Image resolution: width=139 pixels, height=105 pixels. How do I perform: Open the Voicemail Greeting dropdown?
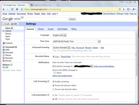pyautogui.click(x=61, y=48)
